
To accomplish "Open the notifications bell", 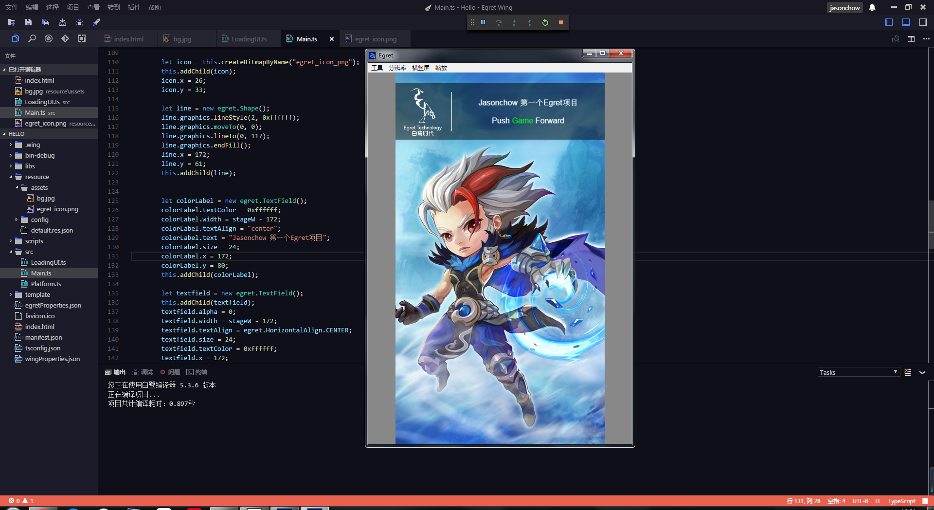I will [x=872, y=7].
